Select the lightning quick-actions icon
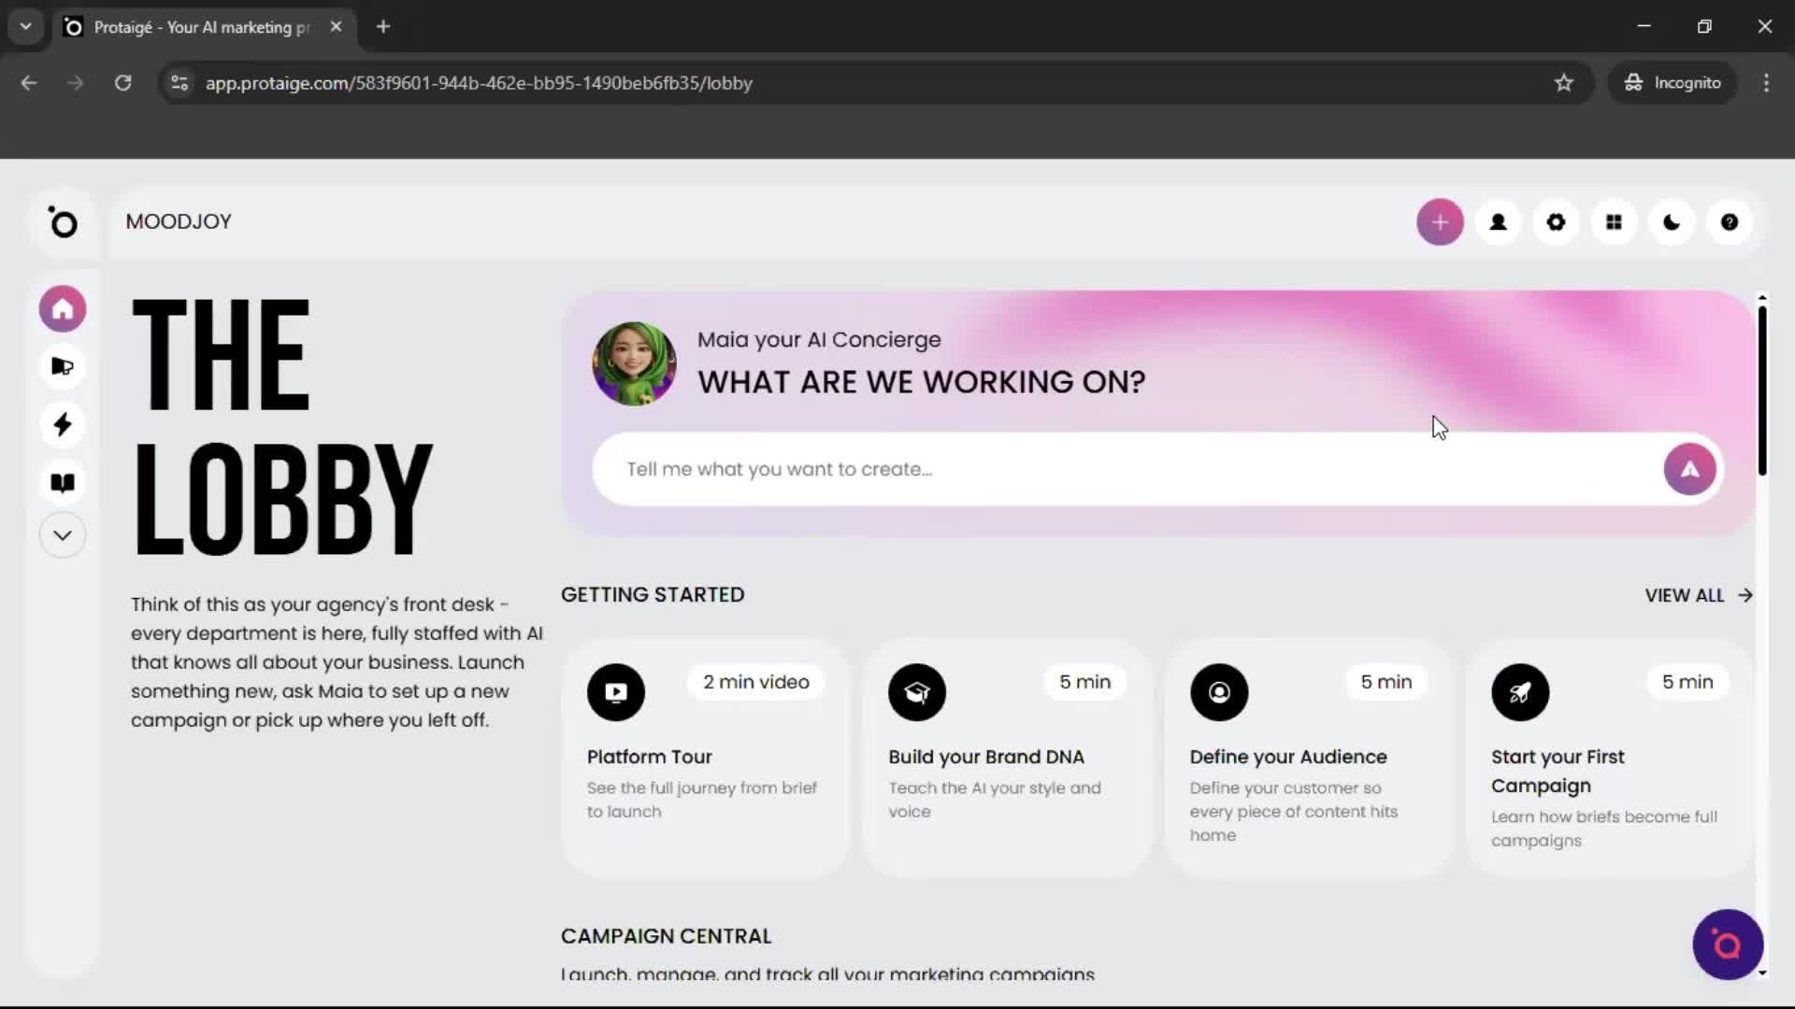The height and width of the screenshot is (1009, 1795). click(62, 425)
